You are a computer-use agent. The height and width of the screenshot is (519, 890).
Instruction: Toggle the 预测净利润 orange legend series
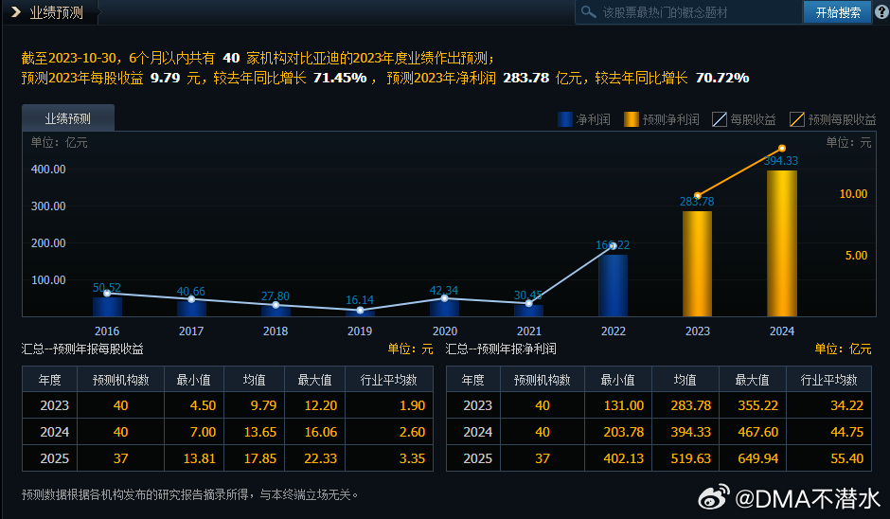click(x=661, y=119)
